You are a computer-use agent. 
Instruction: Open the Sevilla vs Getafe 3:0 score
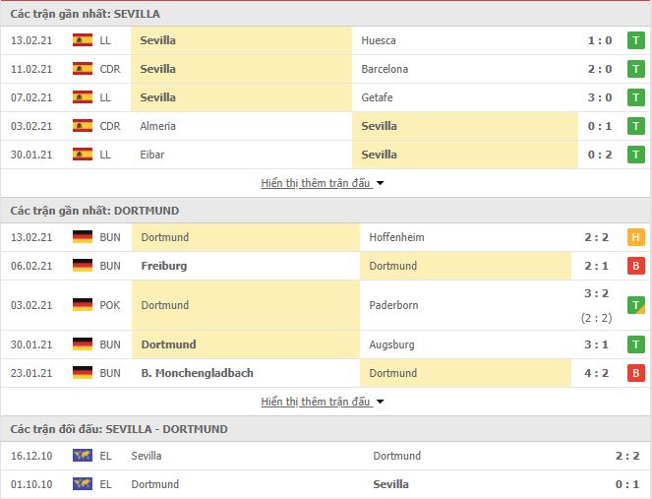point(600,97)
